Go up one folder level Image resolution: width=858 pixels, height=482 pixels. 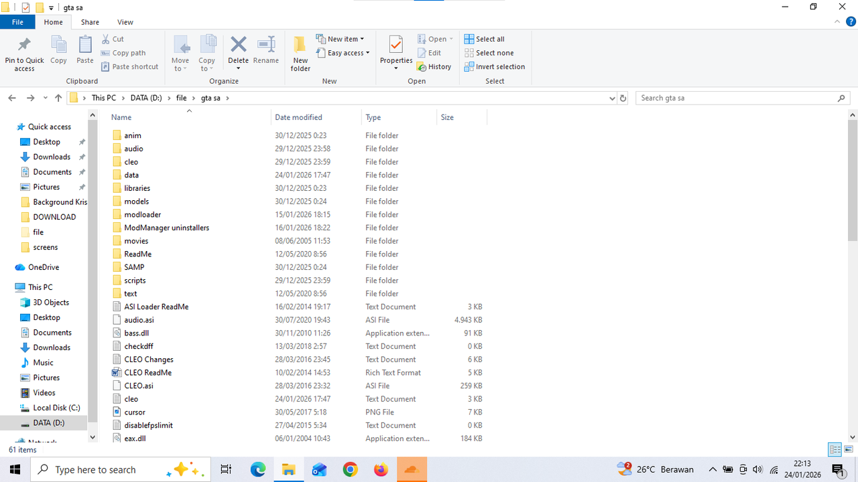click(58, 98)
